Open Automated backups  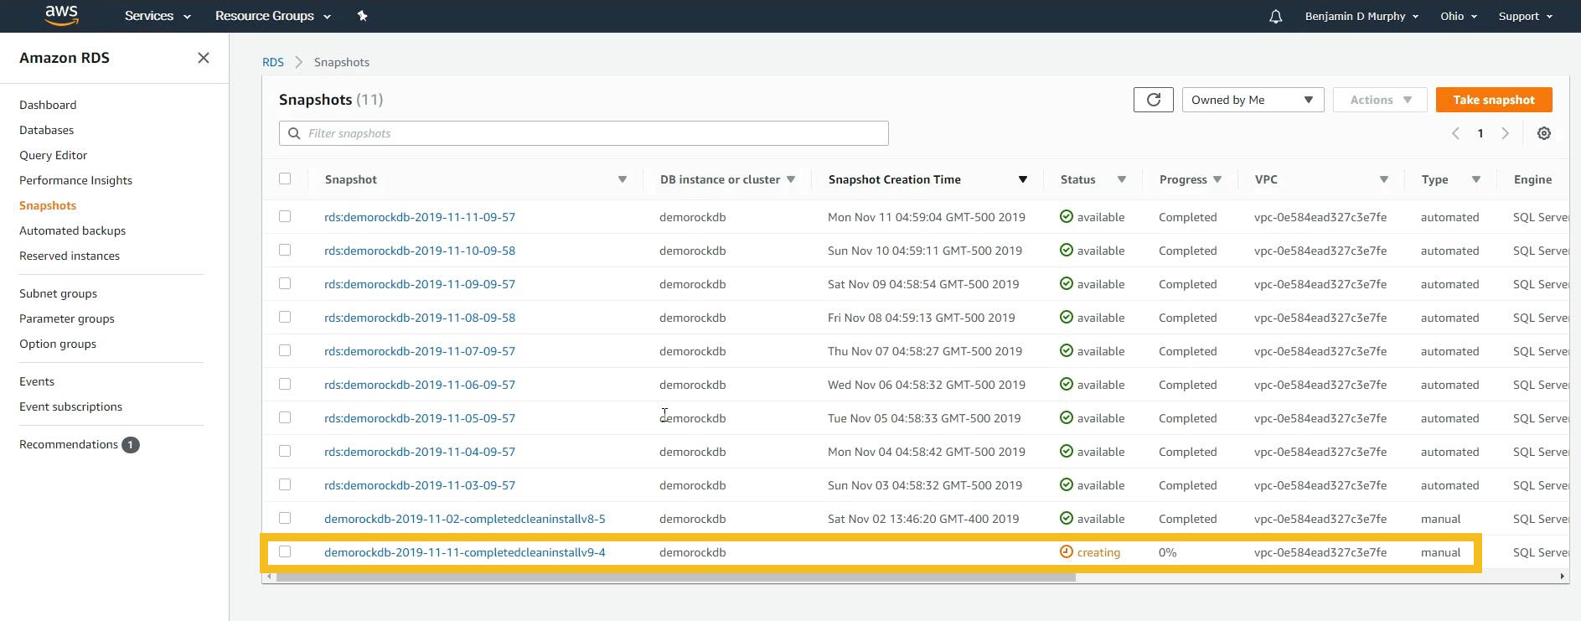pos(72,230)
